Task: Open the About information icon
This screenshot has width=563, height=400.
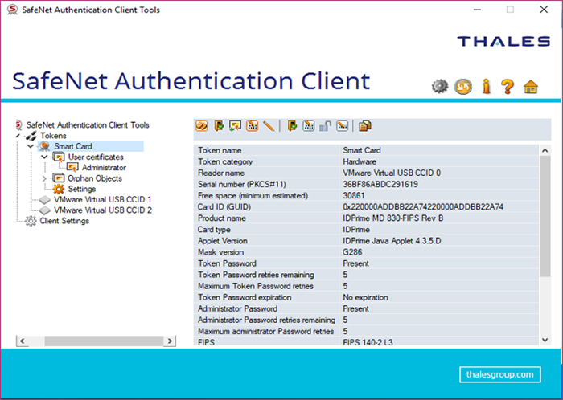Action: click(486, 87)
